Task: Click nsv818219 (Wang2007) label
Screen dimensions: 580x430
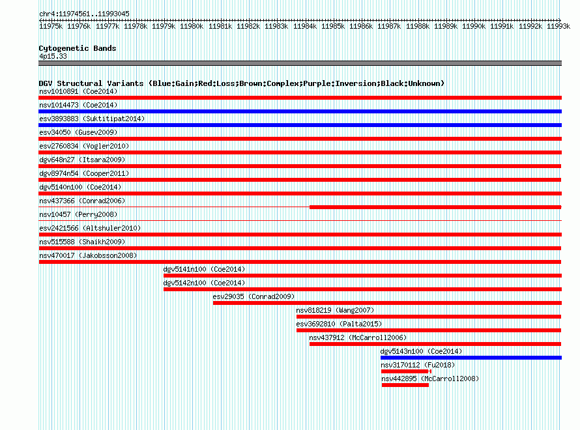Action: (335, 310)
